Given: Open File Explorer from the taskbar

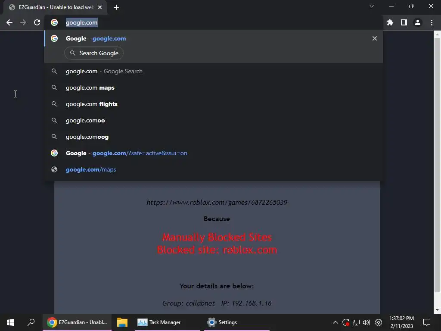Looking at the screenshot, I should click(122, 322).
